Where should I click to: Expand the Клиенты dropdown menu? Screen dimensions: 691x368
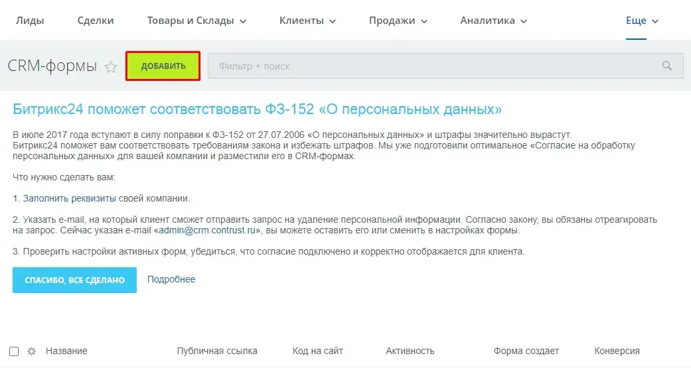point(307,21)
